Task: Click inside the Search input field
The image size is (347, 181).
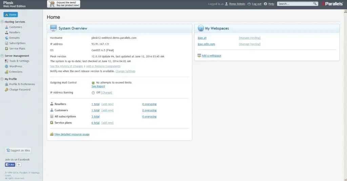Action: (295, 4)
